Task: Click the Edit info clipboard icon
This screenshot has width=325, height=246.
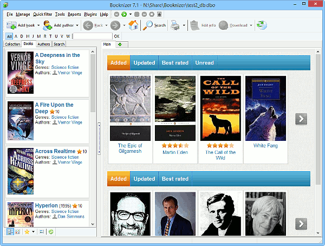Action: tap(194, 25)
